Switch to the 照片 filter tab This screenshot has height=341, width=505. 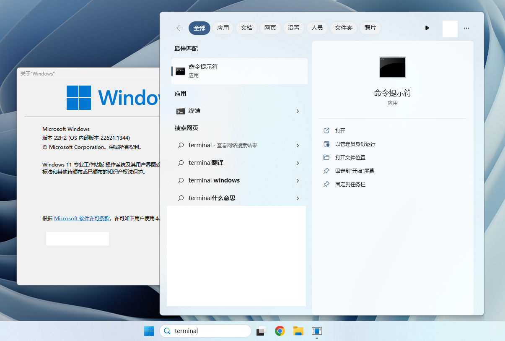pos(370,28)
